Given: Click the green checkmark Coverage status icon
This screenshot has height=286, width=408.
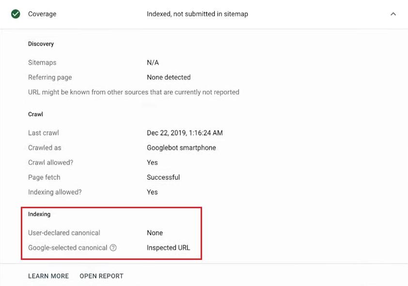Looking at the screenshot, I should point(16,14).
